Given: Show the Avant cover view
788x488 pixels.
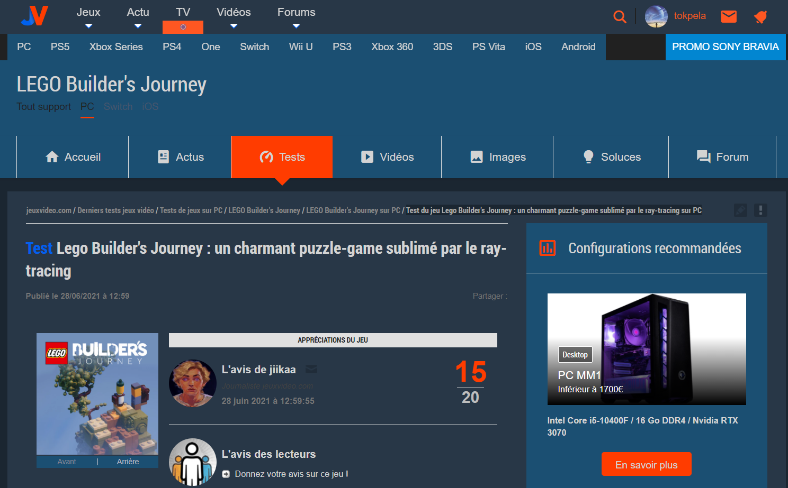Looking at the screenshot, I should click(67, 462).
